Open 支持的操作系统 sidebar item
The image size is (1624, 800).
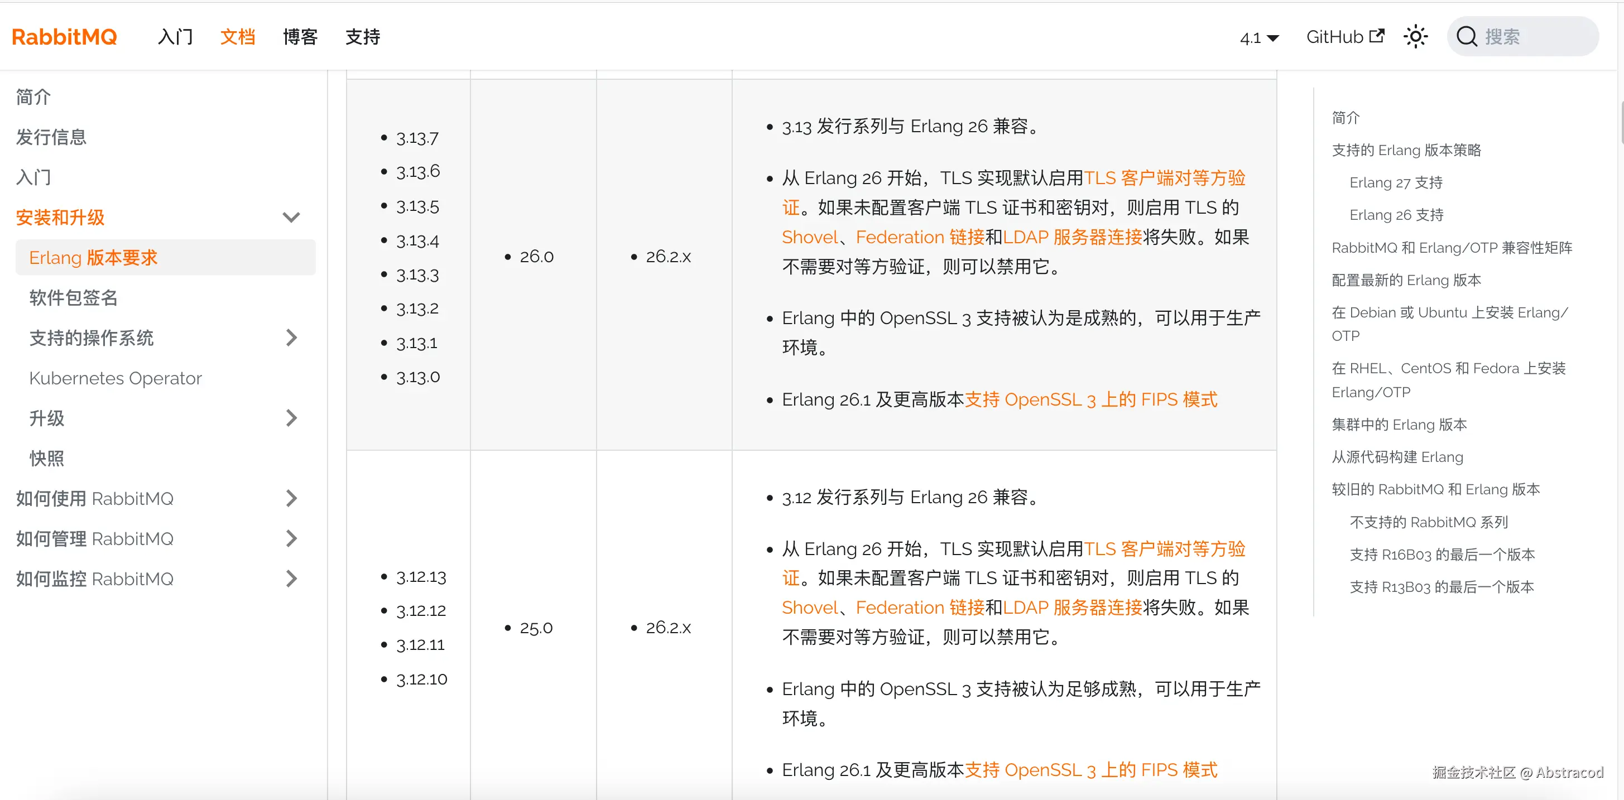tap(92, 338)
